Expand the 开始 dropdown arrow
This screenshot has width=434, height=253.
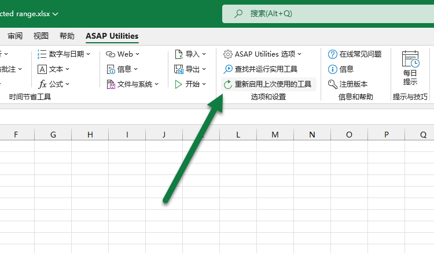(x=204, y=84)
